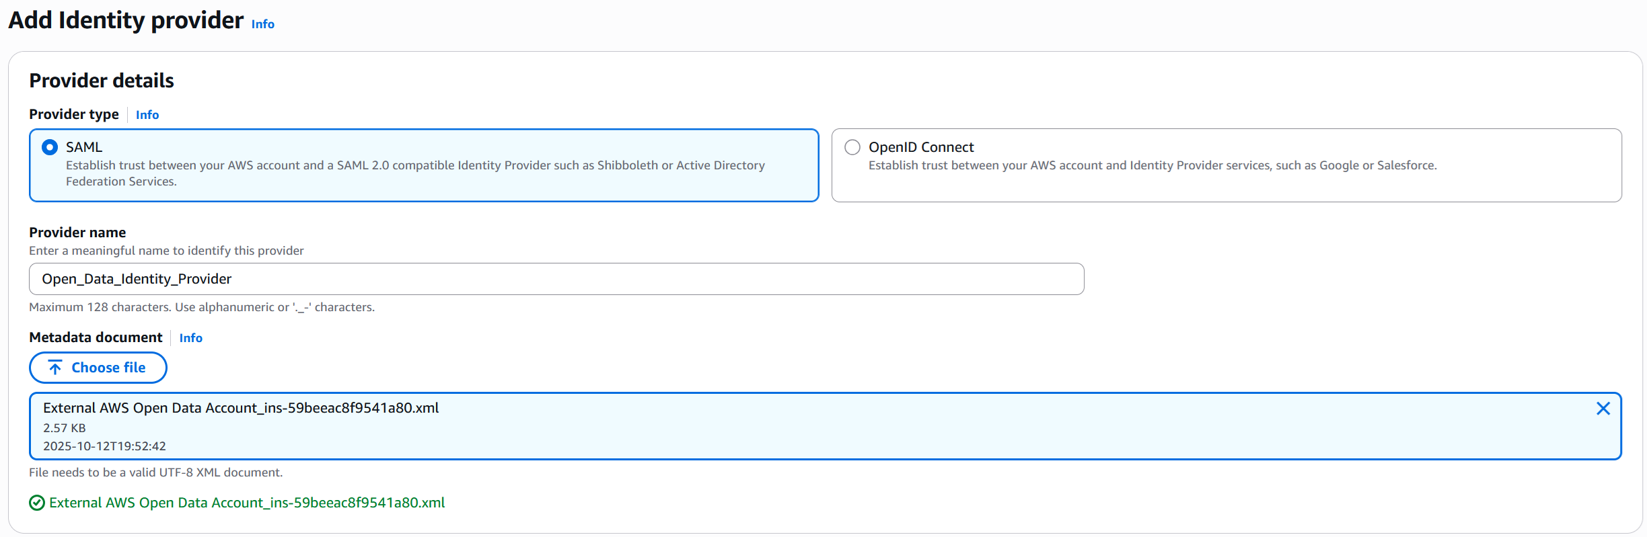Click the upload arrow icon in Choose file
1647x537 pixels.
click(x=55, y=368)
